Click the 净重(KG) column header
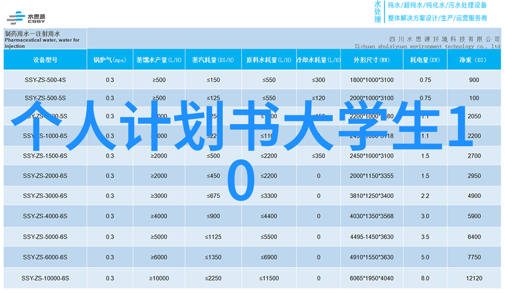Image resolution: width=505 pixels, height=293 pixels. [473, 60]
